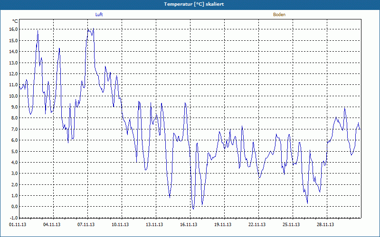Click the 13,0 y-axis label
The image size is (380, 237).
click(13, 63)
